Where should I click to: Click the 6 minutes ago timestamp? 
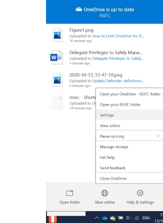pos(80,86)
